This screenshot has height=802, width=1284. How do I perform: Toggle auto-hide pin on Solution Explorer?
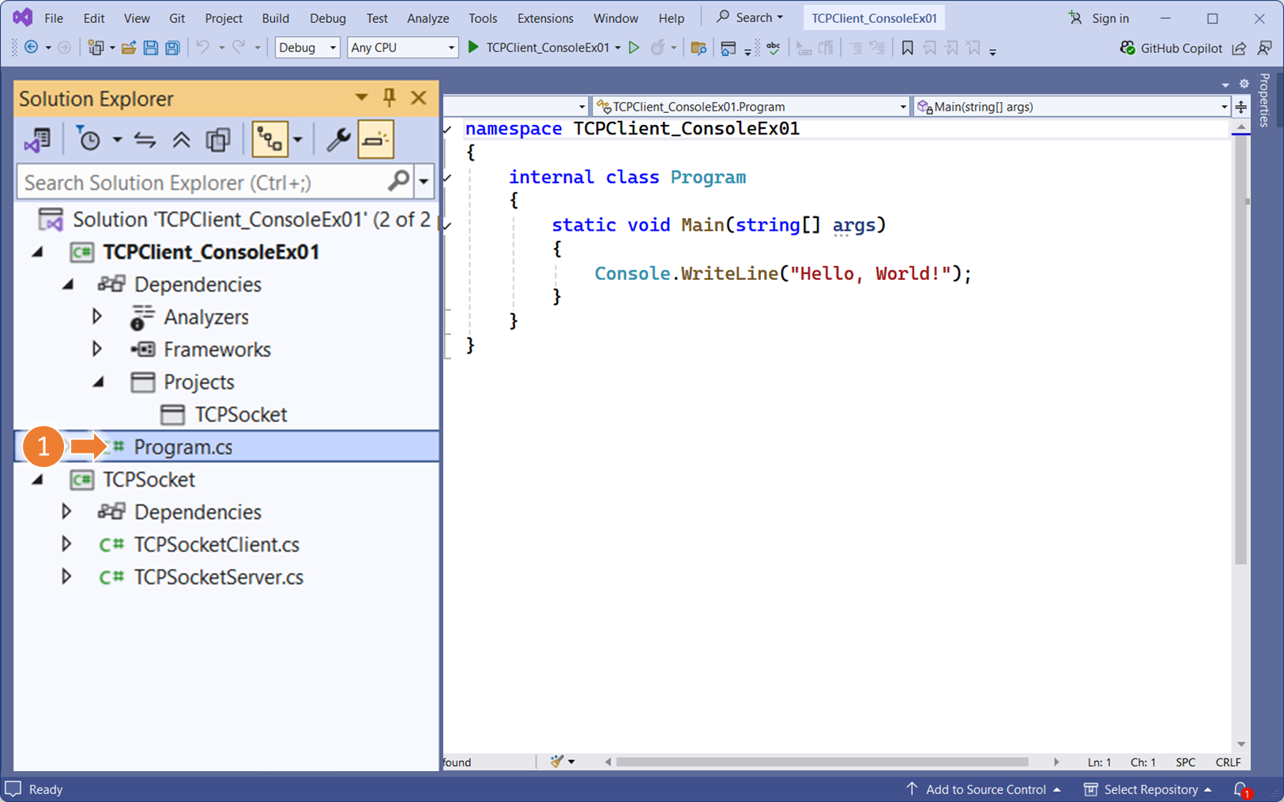pos(390,98)
